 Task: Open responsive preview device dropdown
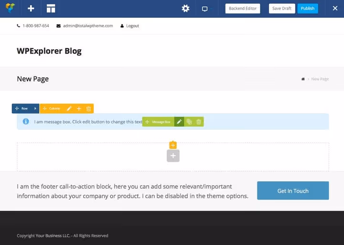click(x=207, y=9)
